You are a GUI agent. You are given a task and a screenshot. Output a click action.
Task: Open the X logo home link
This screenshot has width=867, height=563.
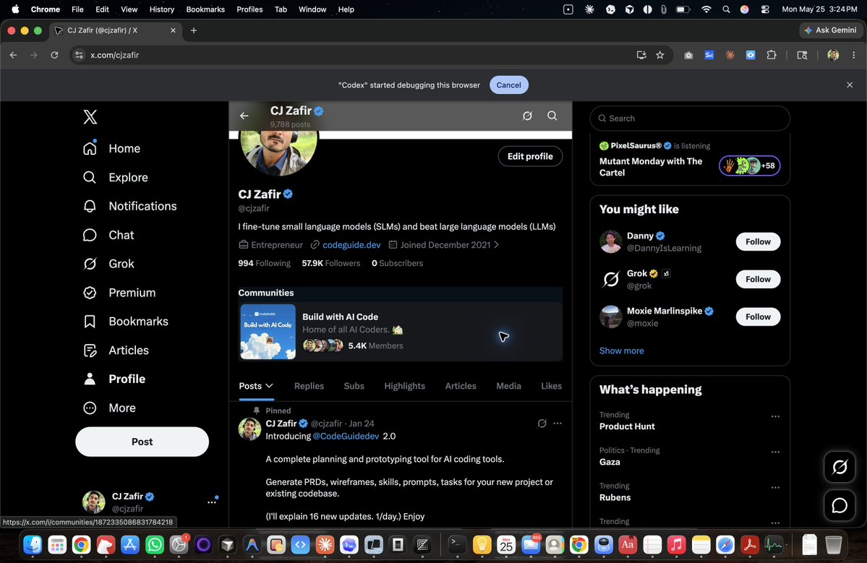click(x=90, y=116)
